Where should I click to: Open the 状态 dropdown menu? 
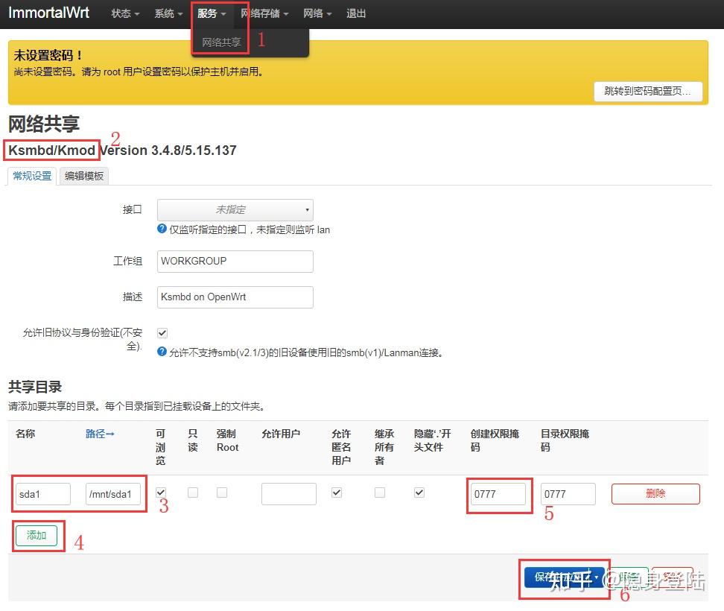(124, 13)
